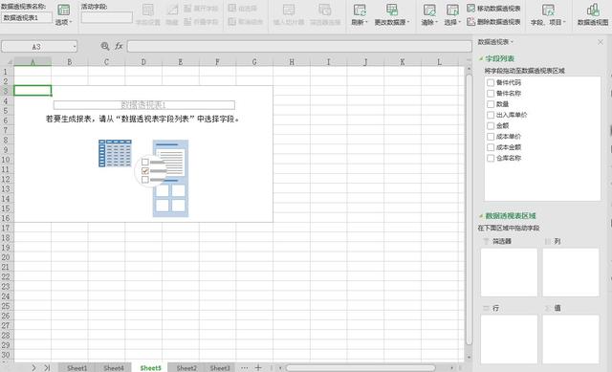Open the 数据透视表 pane title dropdown
Screen dimensions: 612x372
click(513, 42)
